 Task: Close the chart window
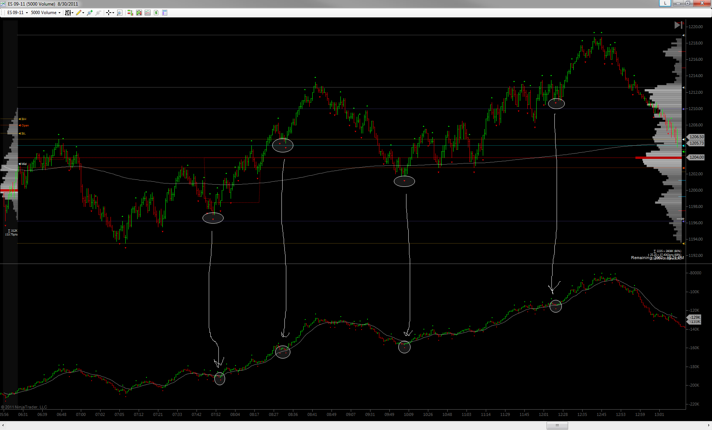[702, 3]
